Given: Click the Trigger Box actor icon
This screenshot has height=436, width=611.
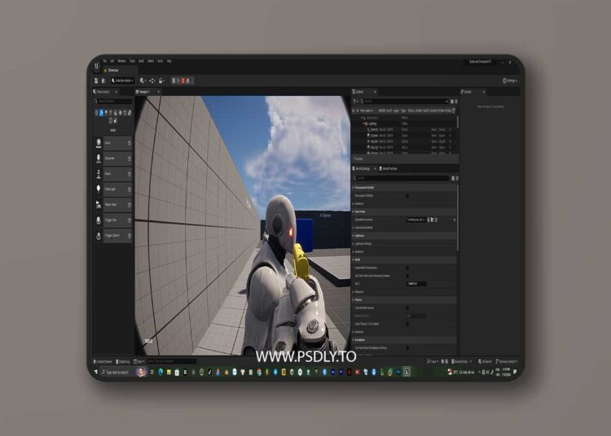Looking at the screenshot, I should [x=99, y=220].
